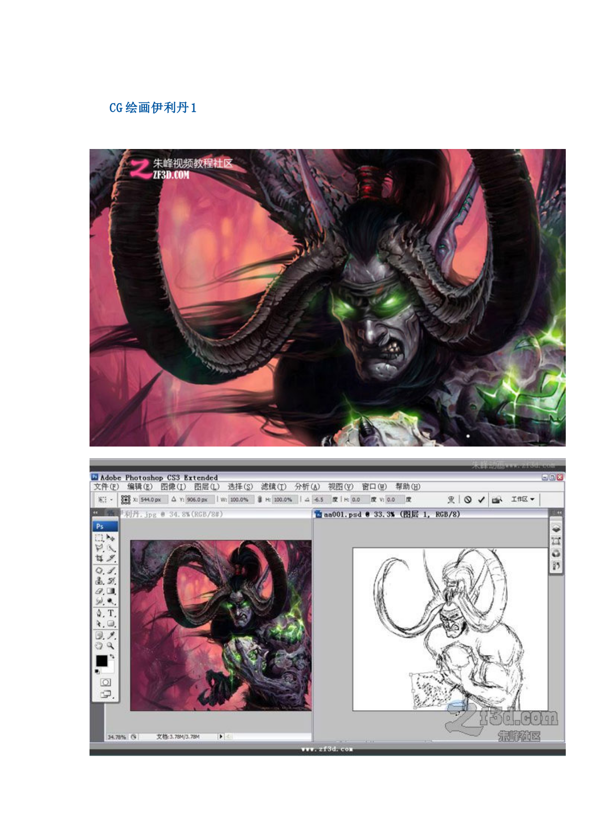Select the Path Selection tool

(99, 624)
